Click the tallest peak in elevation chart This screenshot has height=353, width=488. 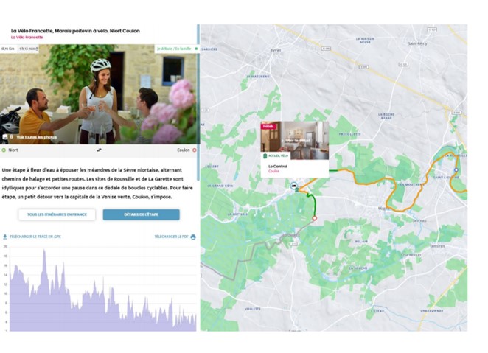pos(44,251)
